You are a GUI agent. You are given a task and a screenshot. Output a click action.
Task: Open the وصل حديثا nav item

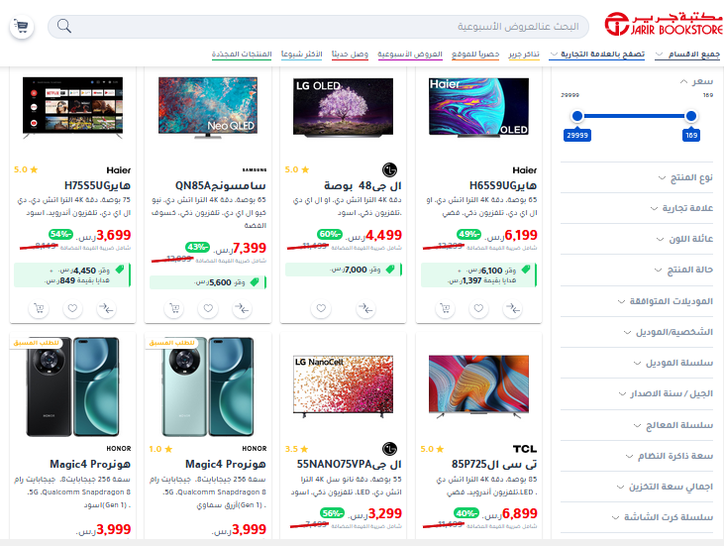350,55
